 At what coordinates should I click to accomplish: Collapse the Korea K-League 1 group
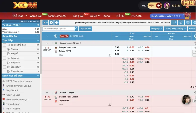point(47,93)
